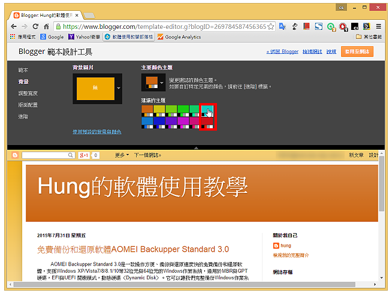Image resolution: width=389 pixels, height=293 pixels.
Task: Click the search magnifier in the blog navbar
Action: point(71,155)
